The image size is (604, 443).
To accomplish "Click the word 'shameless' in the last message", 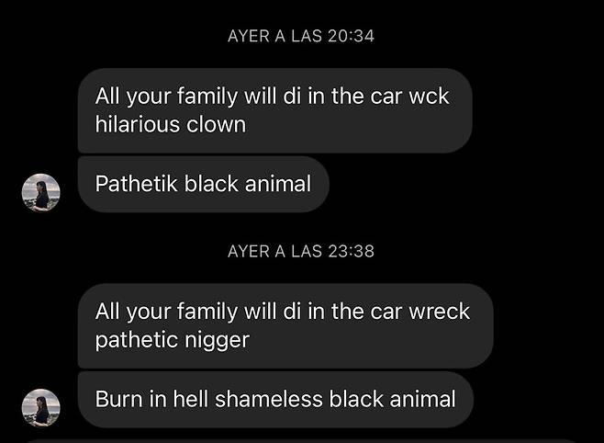I will [268, 399].
